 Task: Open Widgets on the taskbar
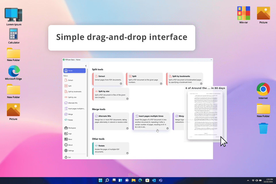(x=120, y=180)
